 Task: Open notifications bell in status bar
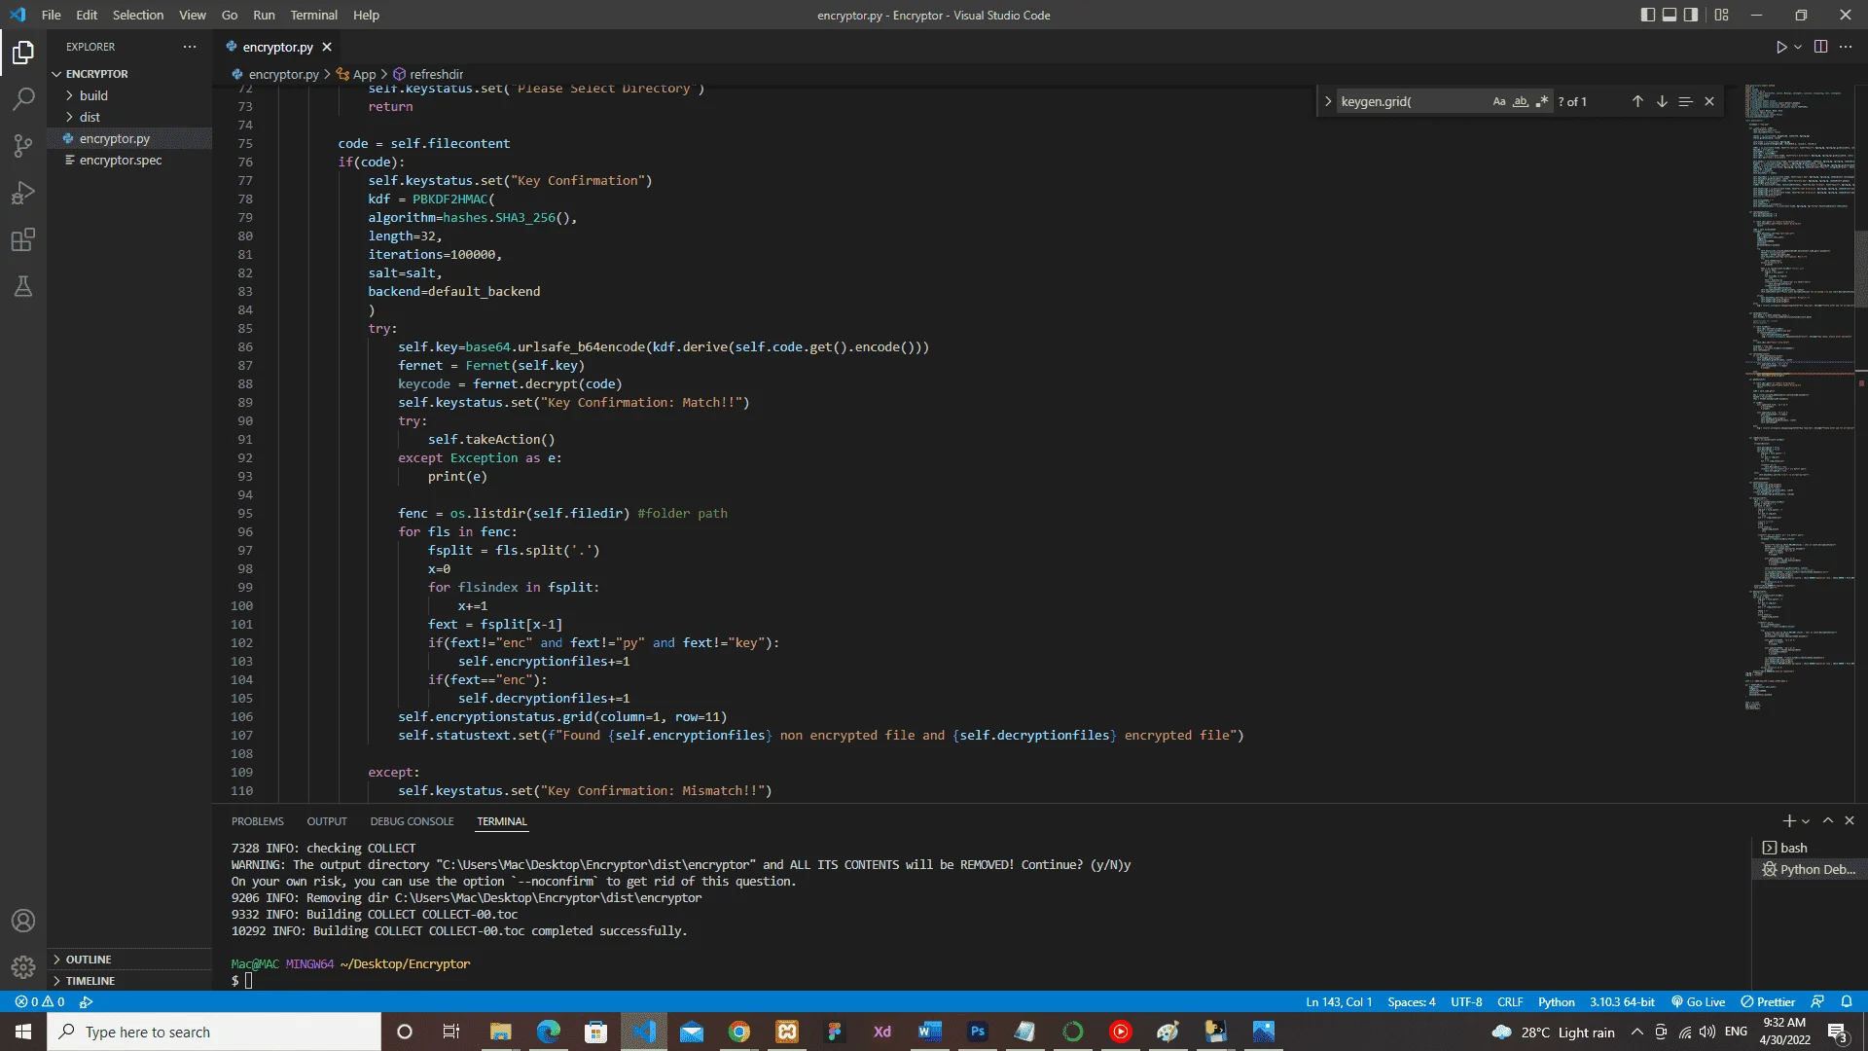(1847, 1001)
